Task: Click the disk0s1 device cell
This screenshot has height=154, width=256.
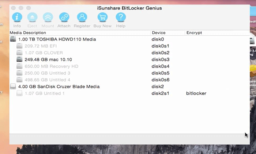Action: [160, 46]
